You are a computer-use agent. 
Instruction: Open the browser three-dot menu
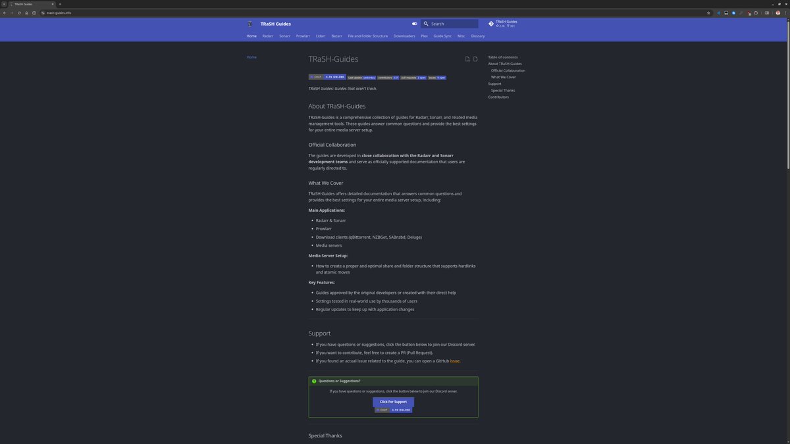point(785,12)
